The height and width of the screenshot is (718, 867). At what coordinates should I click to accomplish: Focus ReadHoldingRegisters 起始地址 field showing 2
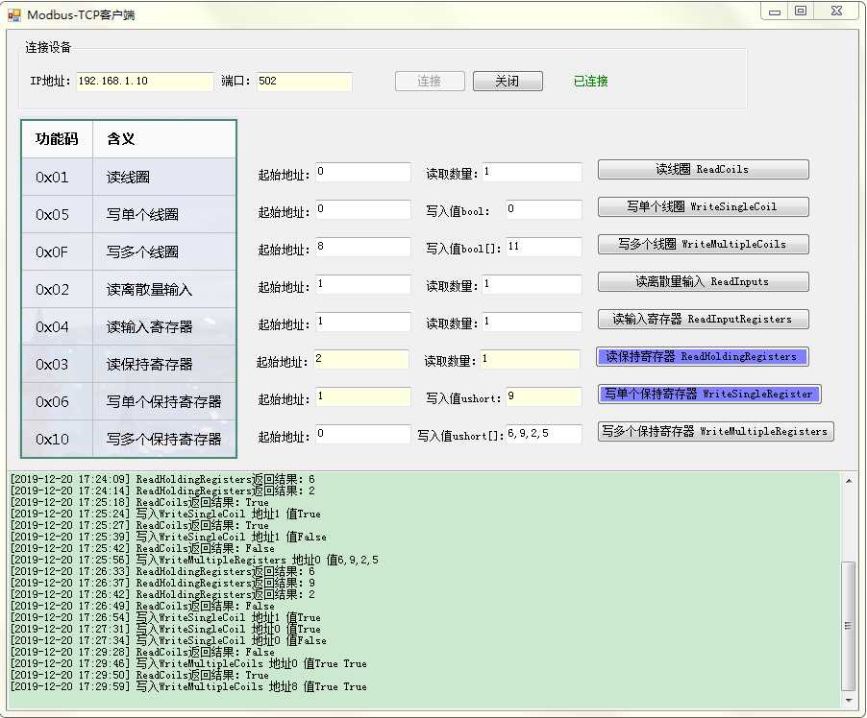361,359
